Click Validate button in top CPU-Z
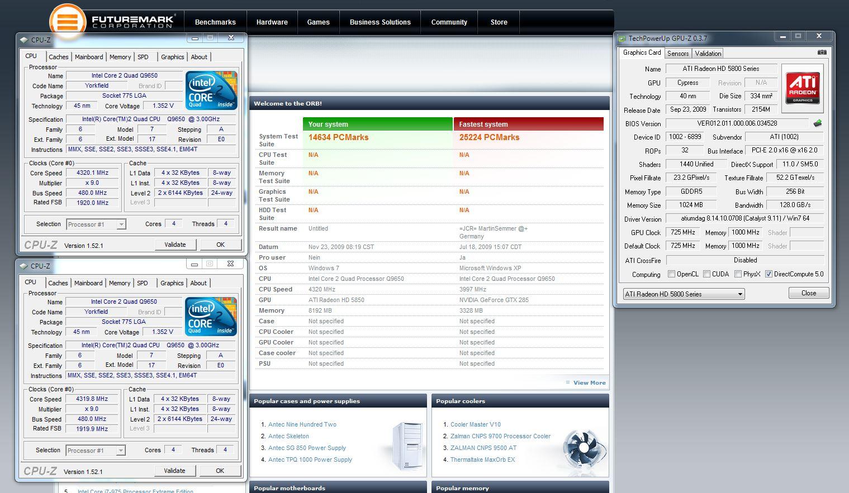The height and width of the screenshot is (493, 849). [175, 245]
